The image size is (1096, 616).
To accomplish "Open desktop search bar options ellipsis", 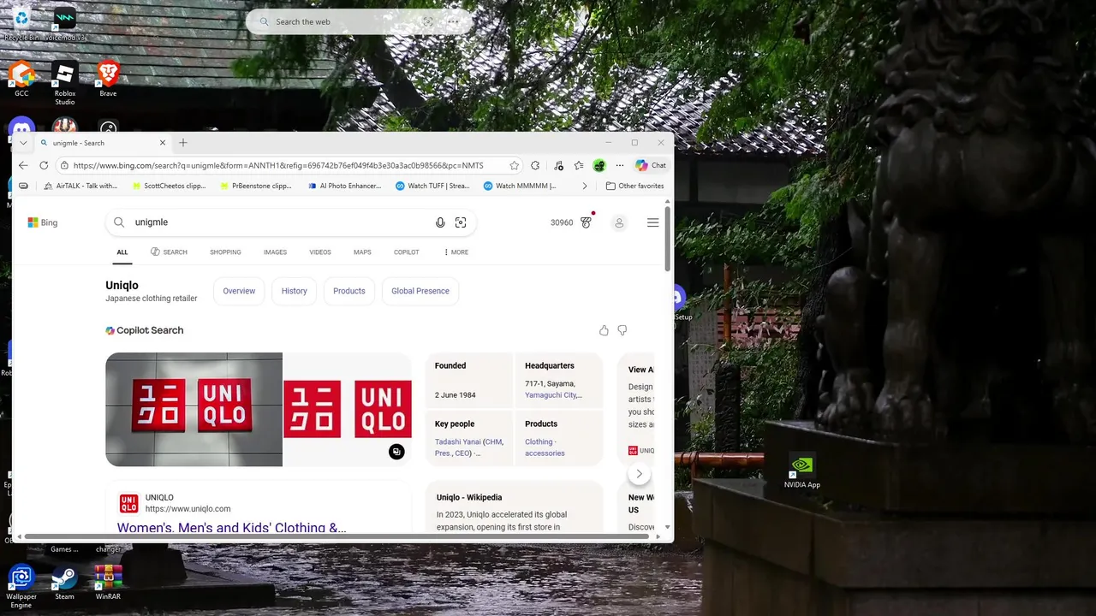I will click(x=453, y=21).
